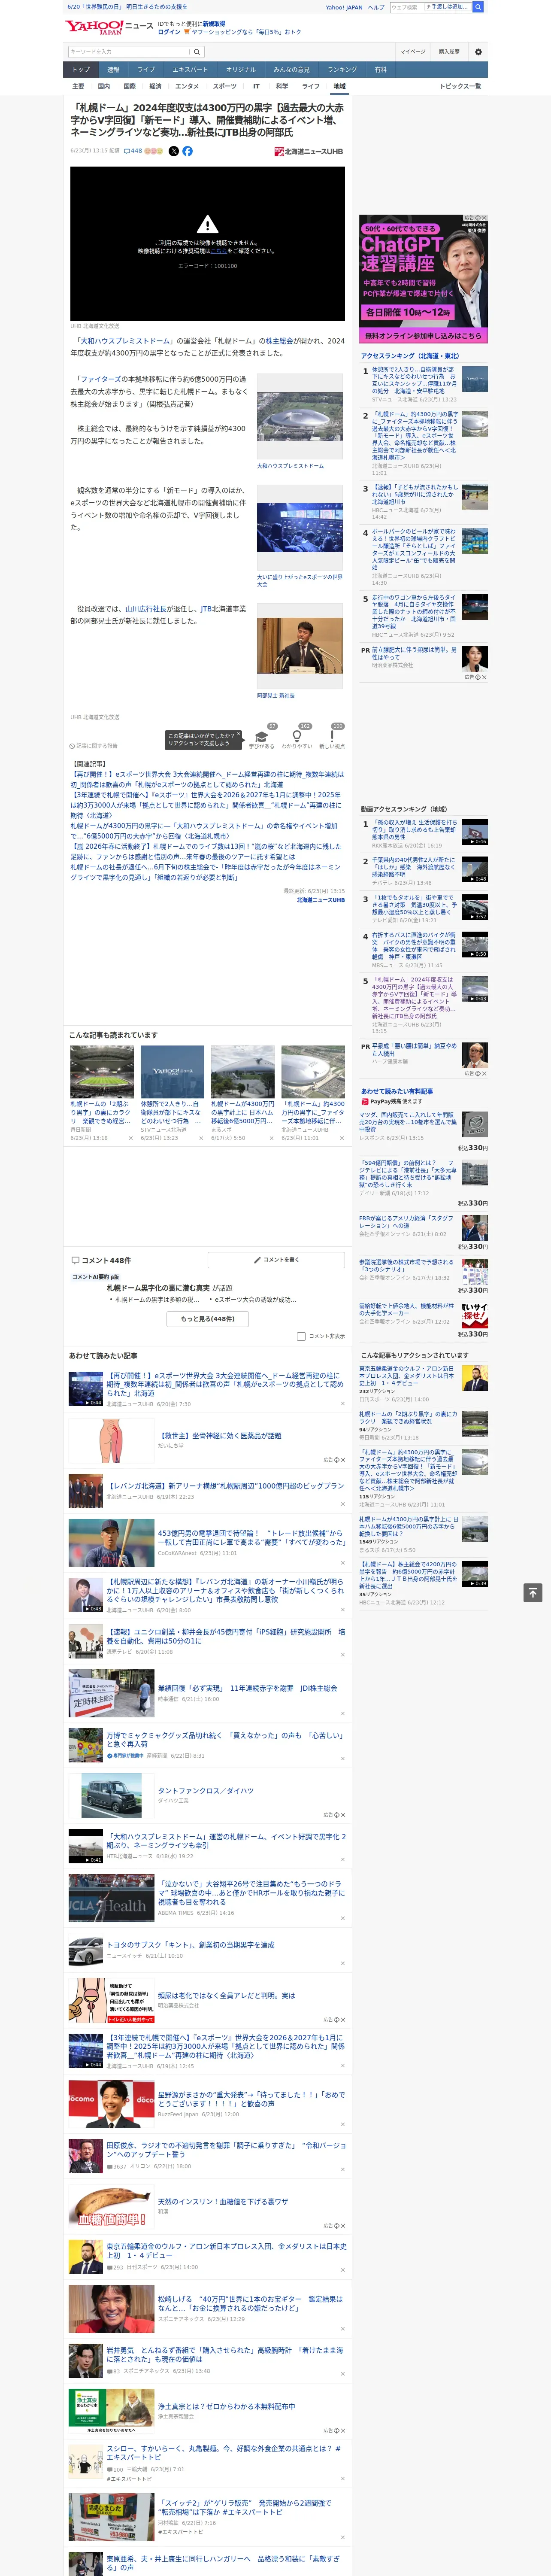The height and width of the screenshot is (2576, 551).
Task: Play video ranking item 3 thumbnail 3:52
Action: 475,907
